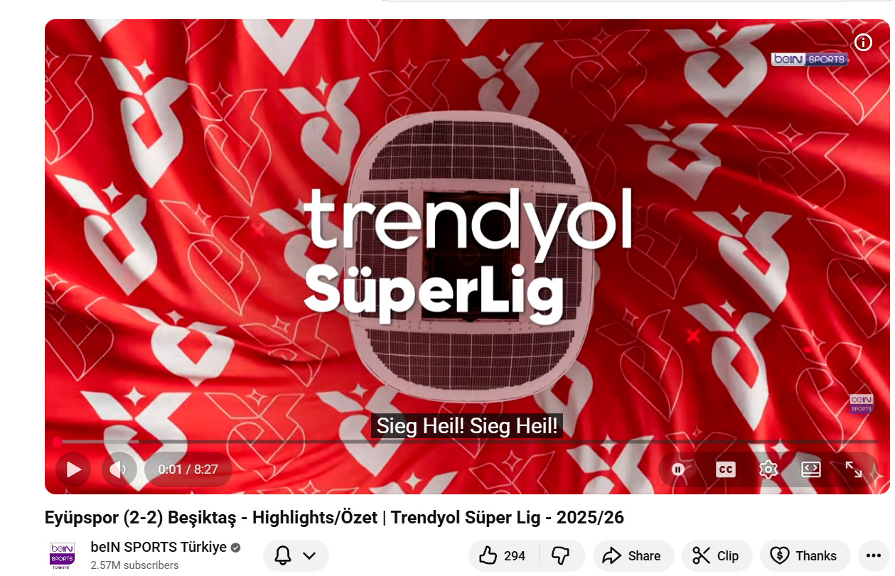Toggle closed captions (CC)
The image size is (895, 576).
[x=725, y=469]
